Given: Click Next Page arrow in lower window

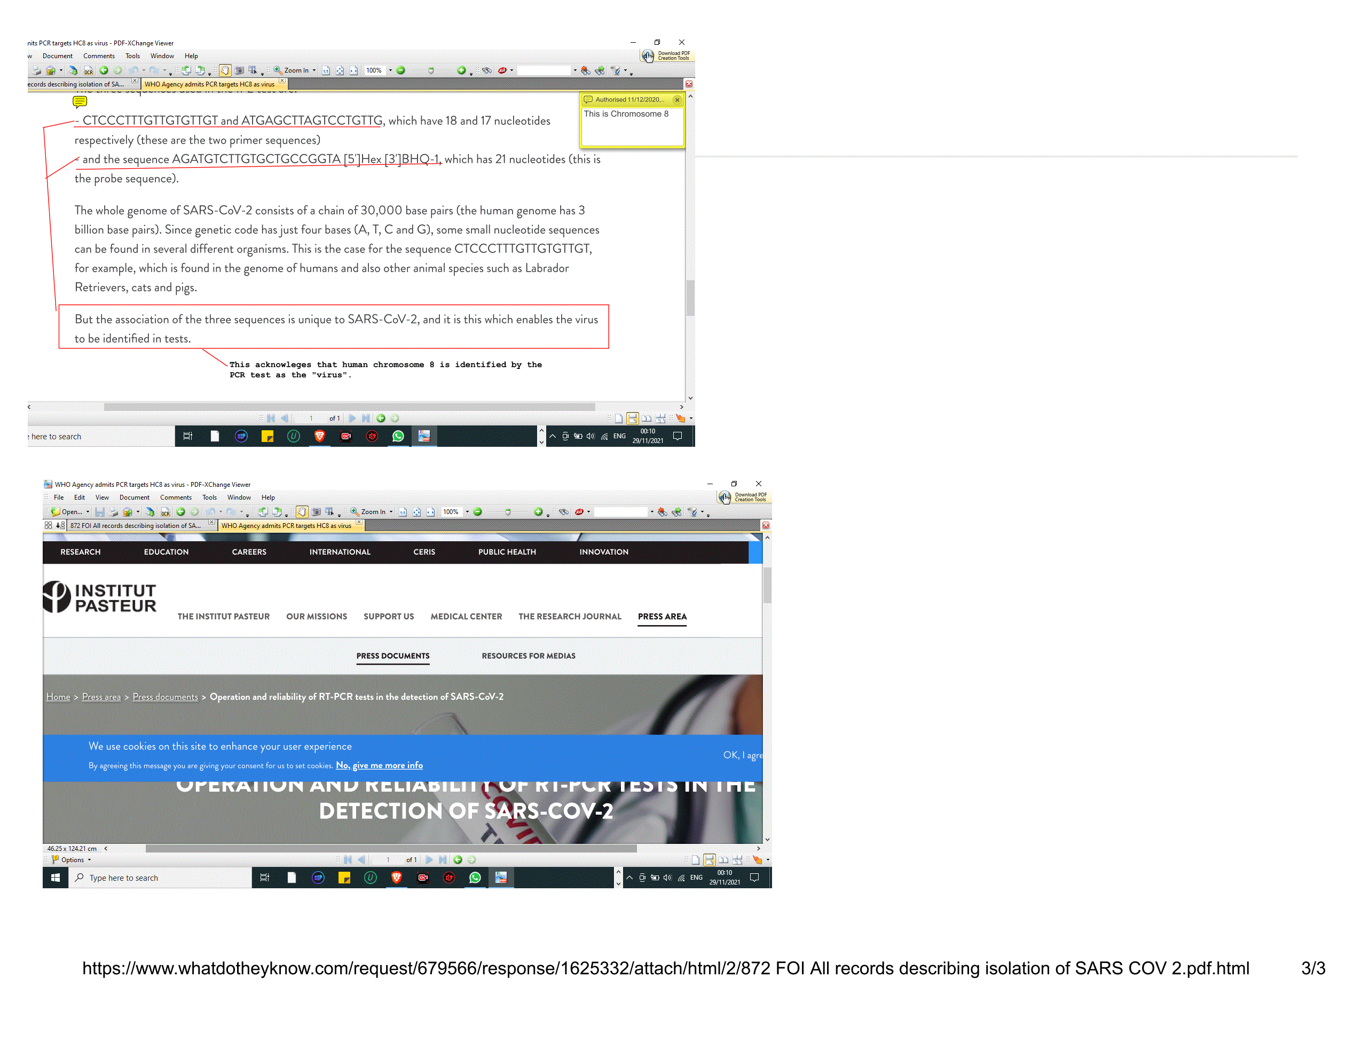Looking at the screenshot, I should [429, 860].
